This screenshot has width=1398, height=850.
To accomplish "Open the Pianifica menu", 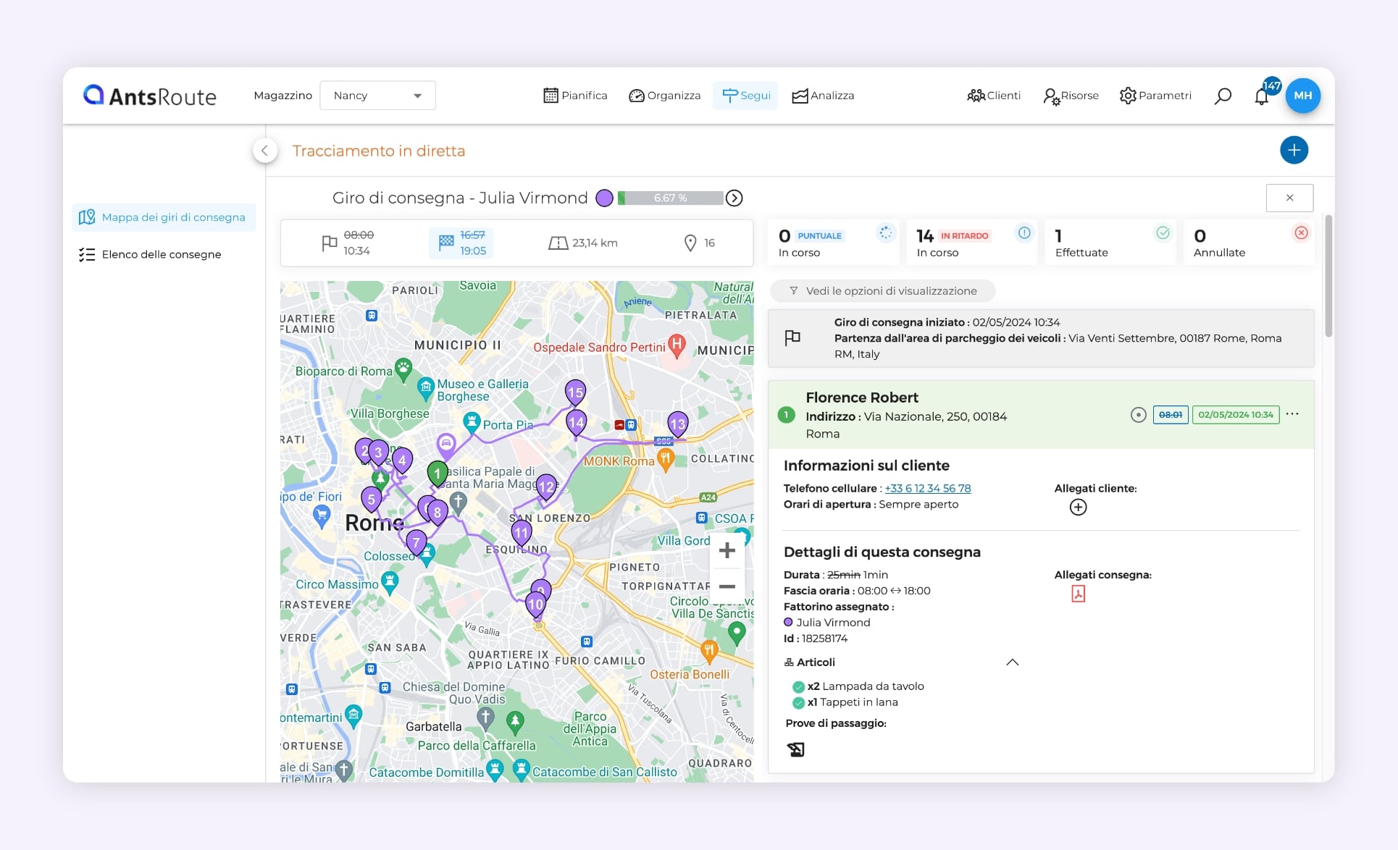I will 575,96.
